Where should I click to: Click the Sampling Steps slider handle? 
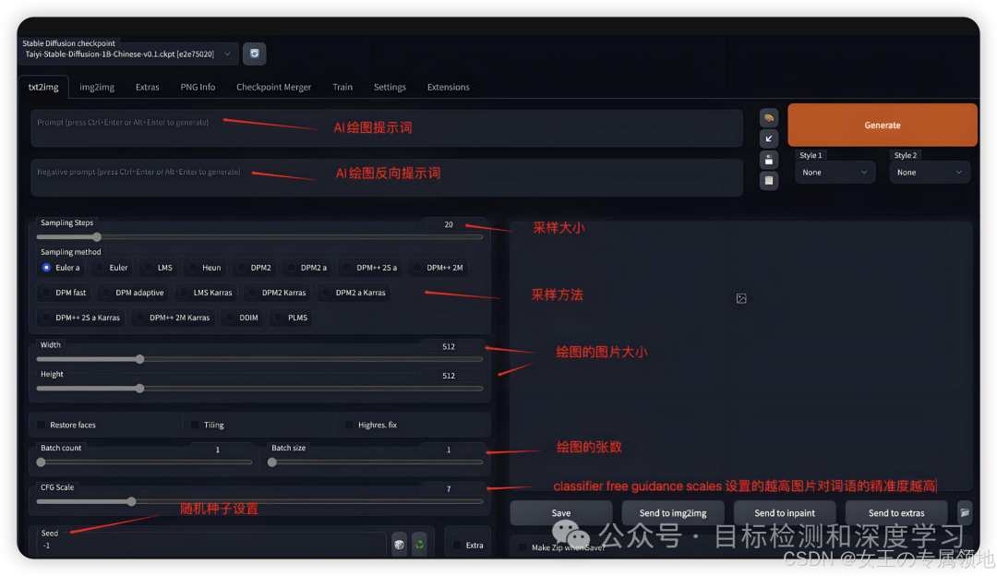(x=97, y=237)
